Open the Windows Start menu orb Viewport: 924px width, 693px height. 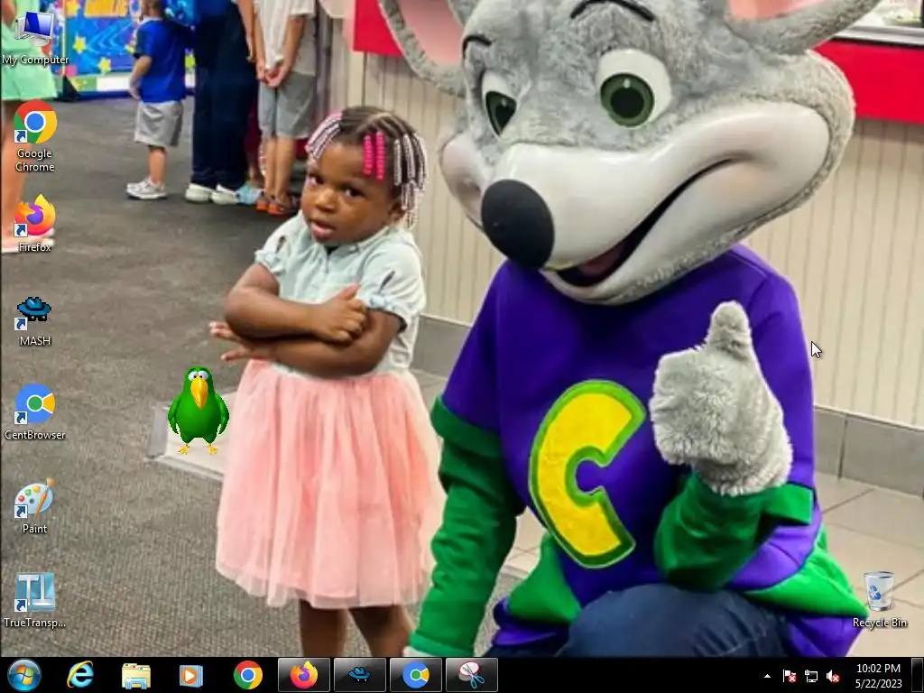click(x=24, y=675)
